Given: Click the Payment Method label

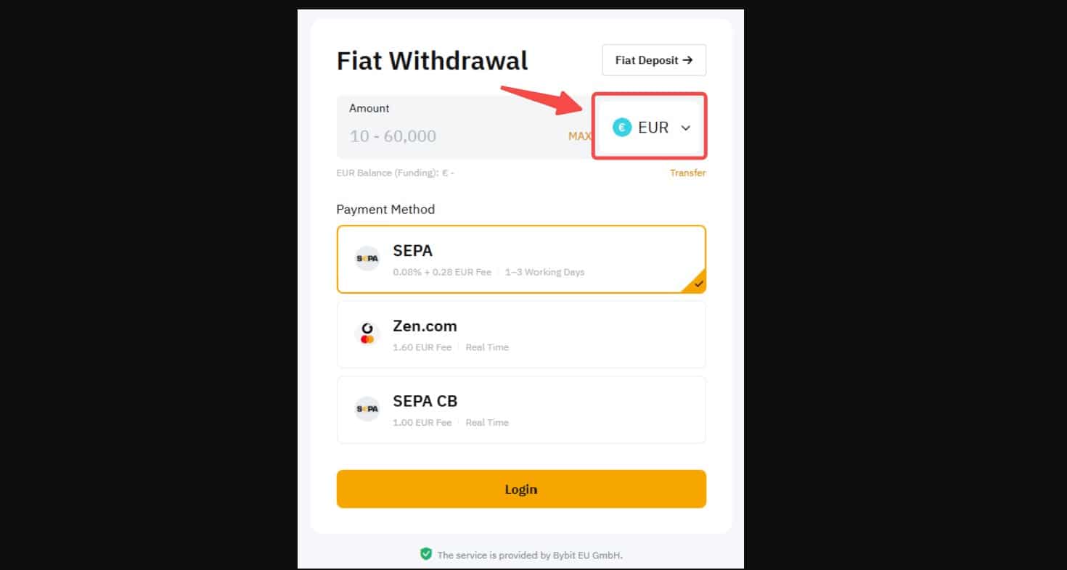Looking at the screenshot, I should (385, 210).
